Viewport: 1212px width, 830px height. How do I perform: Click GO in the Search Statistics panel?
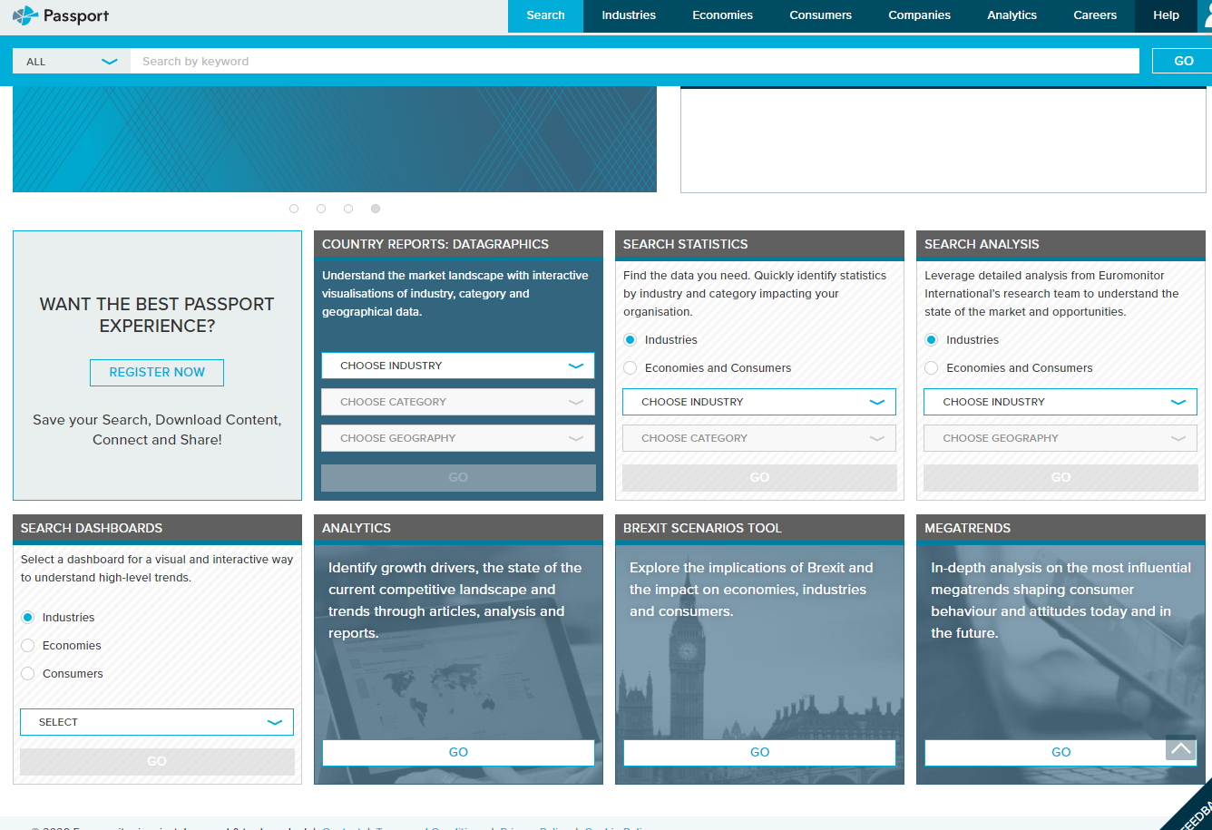pos(759,478)
